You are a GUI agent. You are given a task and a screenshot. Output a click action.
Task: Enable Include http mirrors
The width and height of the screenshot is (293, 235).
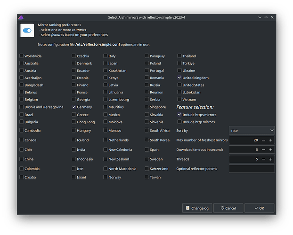coord(179,122)
